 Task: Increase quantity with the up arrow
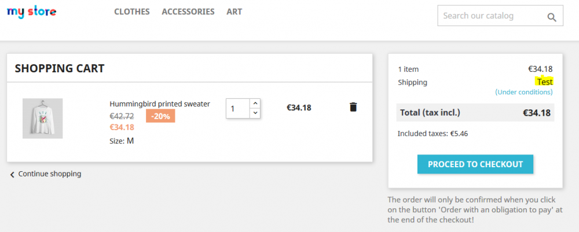[x=255, y=103]
